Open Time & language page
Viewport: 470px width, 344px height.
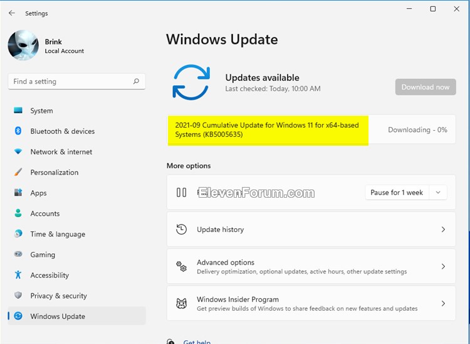point(76,234)
